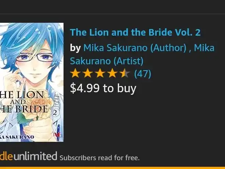Image resolution: width=225 pixels, height=169 pixels.
Task: Click the first gold rating star
Action: click(75, 73)
